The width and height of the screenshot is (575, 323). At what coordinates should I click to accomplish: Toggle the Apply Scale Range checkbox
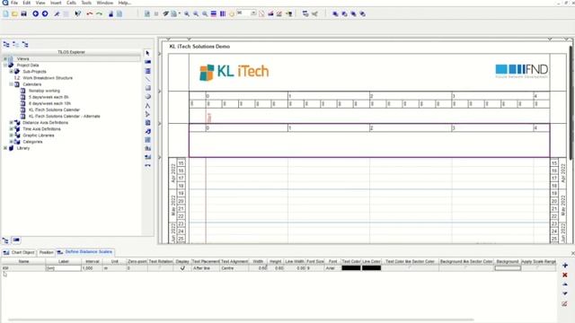[x=538, y=268]
